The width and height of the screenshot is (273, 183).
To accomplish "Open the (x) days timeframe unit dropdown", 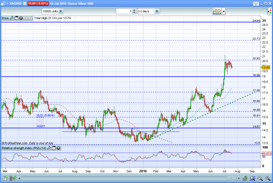I will (148, 11).
